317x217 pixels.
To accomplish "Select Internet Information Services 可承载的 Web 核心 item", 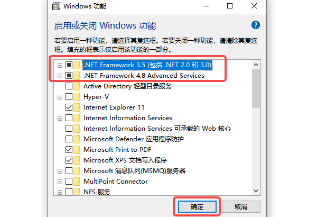I will point(157,129).
